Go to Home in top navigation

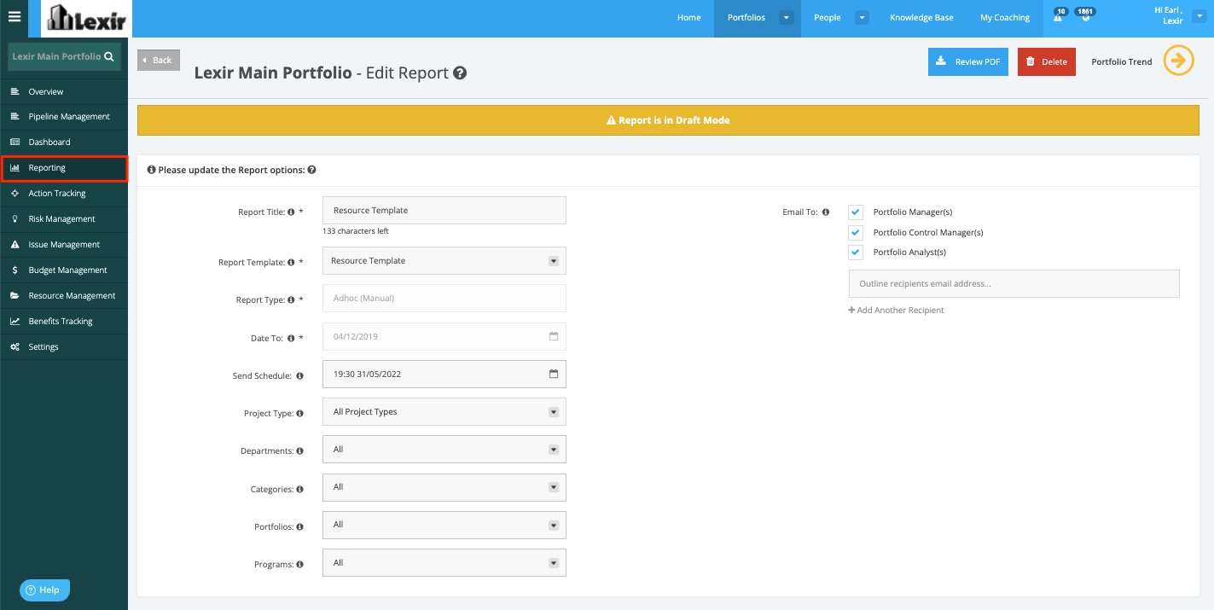pyautogui.click(x=688, y=18)
